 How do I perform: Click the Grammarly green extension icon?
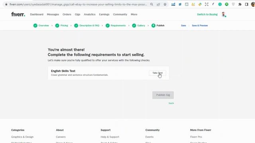click(x=220, y=4)
